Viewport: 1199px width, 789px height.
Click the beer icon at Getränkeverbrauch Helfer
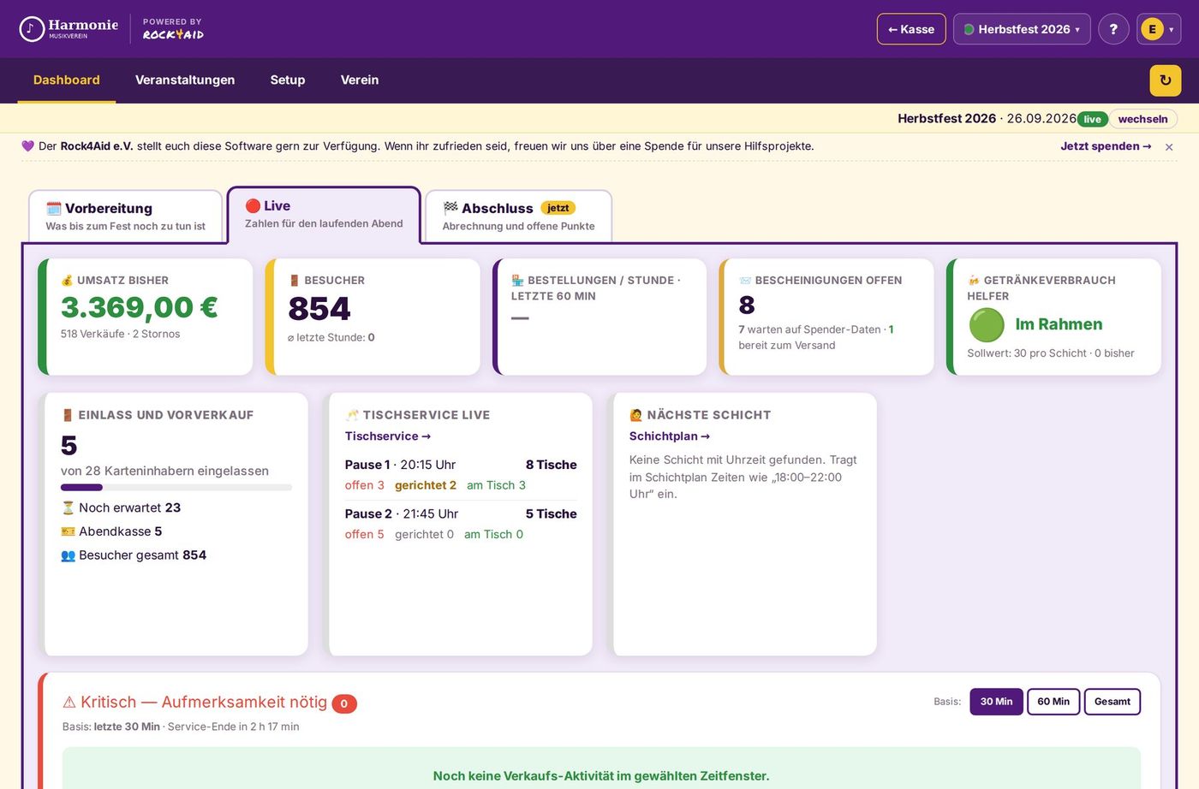click(974, 281)
